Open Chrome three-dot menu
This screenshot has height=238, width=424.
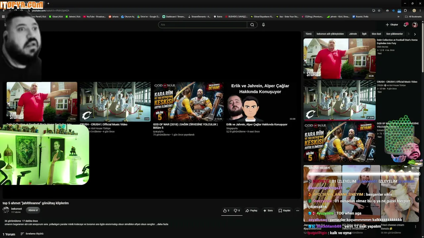tap(420, 11)
